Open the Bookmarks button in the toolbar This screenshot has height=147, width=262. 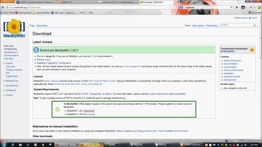pos(255,13)
